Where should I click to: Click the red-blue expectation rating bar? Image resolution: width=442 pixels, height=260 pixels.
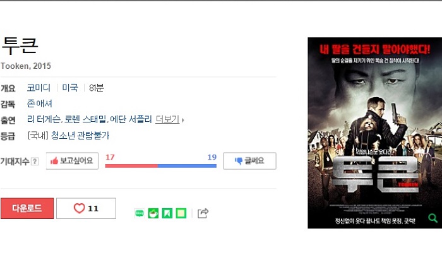[160, 166]
